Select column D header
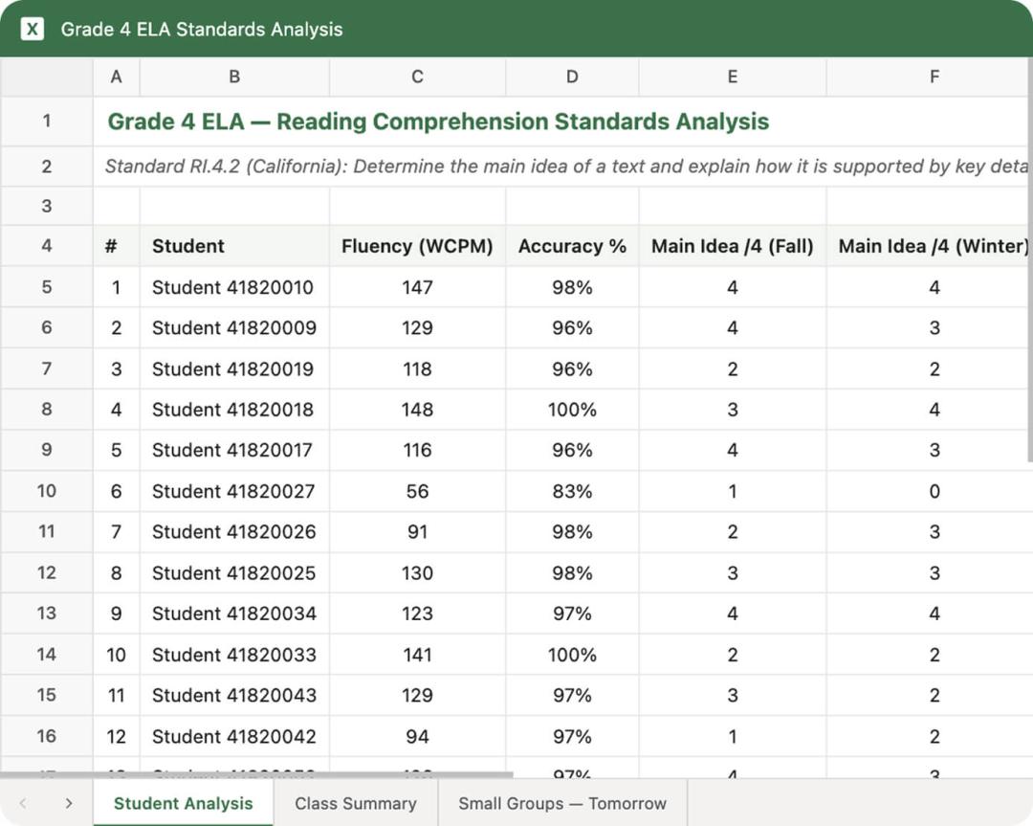This screenshot has width=1033, height=826. pyautogui.click(x=572, y=78)
